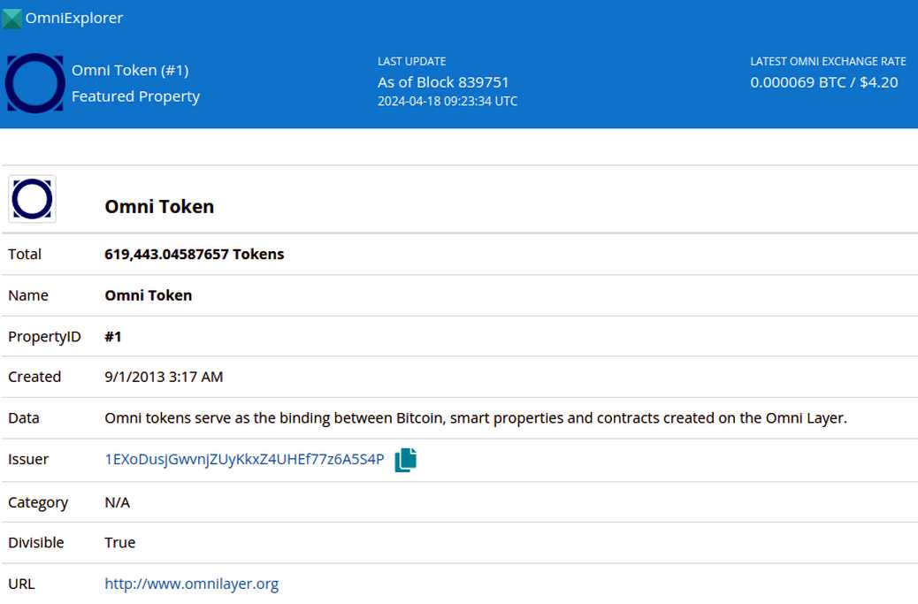Screen dimensions: 918x604
Task: Open the OmniExplorer home link text
Action: [73, 19]
